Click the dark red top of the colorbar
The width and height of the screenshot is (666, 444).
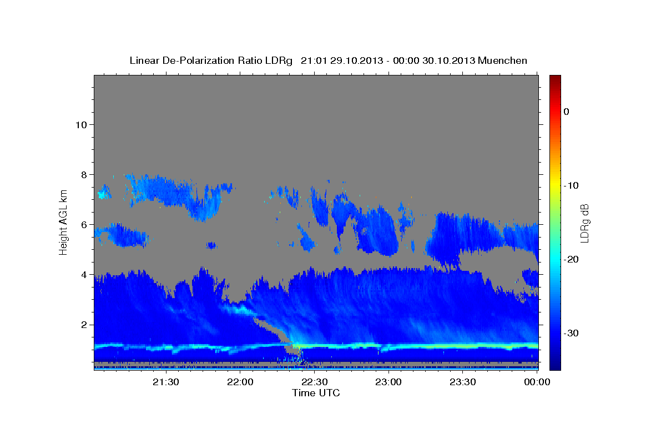(x=555, y=79)
